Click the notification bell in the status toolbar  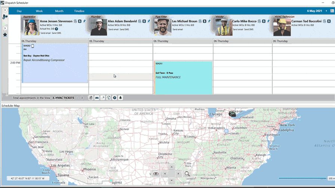coord(120,98)
